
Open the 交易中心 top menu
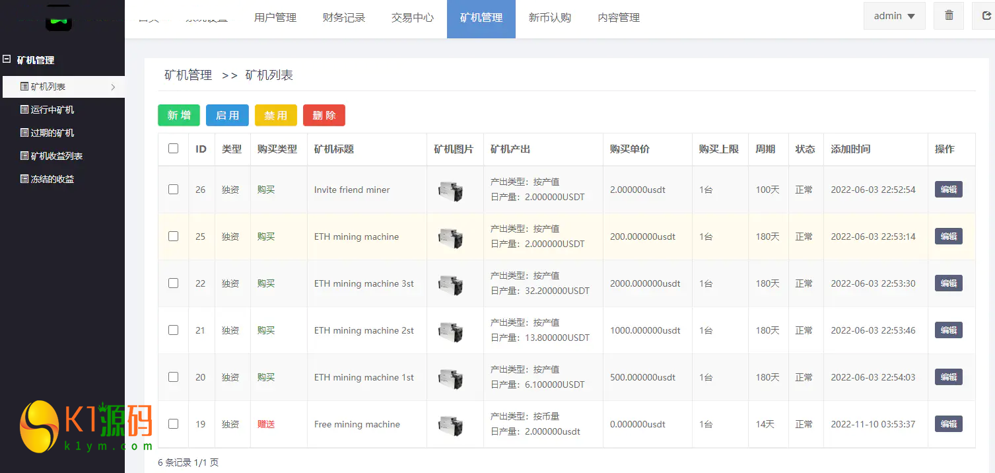(x=413, y=18)
